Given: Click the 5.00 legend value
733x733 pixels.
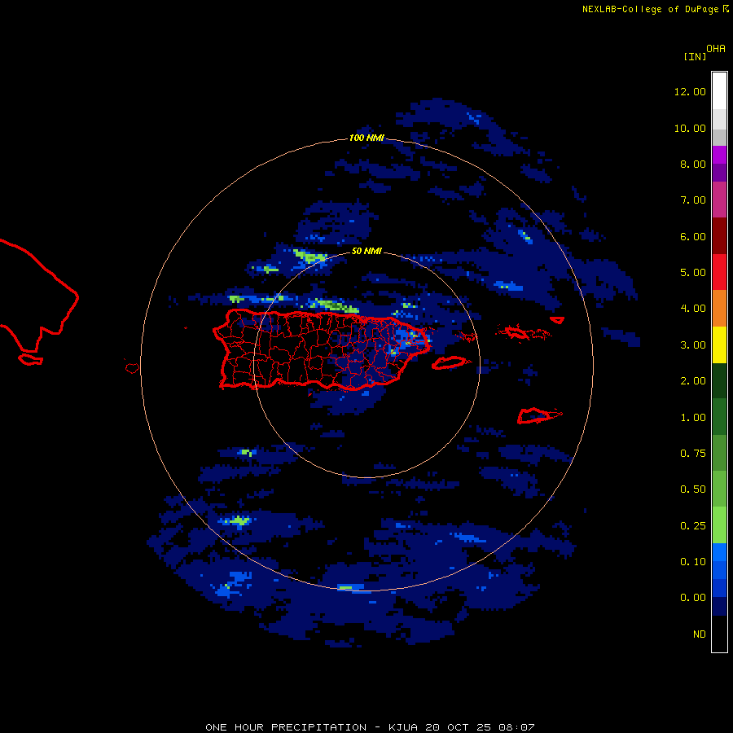Looking at the screenshot, I should [x=693, y=273].
